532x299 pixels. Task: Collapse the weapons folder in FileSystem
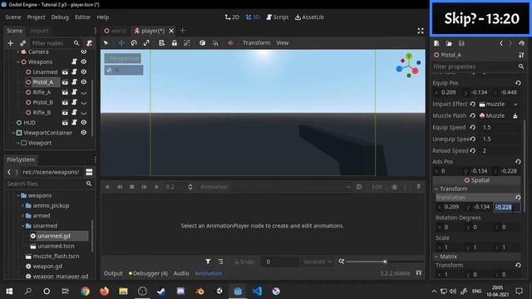18,196
